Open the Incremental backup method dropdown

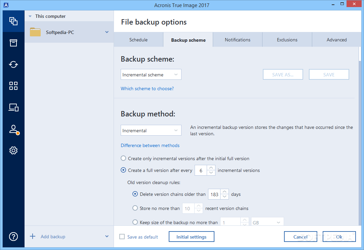151,130
